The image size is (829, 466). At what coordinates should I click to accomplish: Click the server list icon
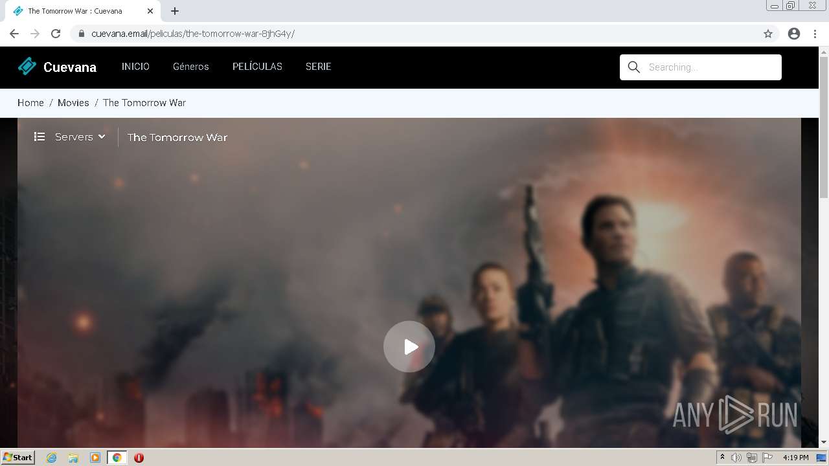coord(40,137)
